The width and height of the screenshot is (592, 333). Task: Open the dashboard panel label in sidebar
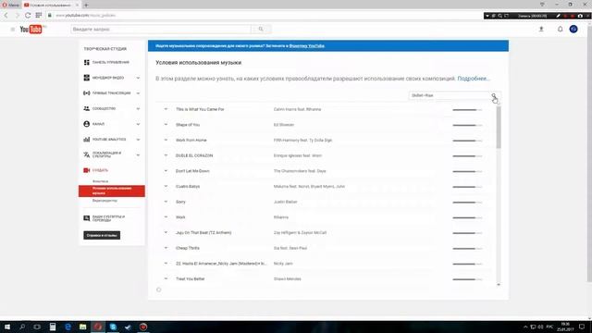tap(111, 62)
